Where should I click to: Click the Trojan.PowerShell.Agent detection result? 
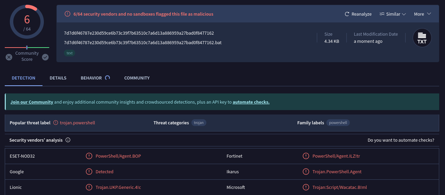click(x=337, y=172)
